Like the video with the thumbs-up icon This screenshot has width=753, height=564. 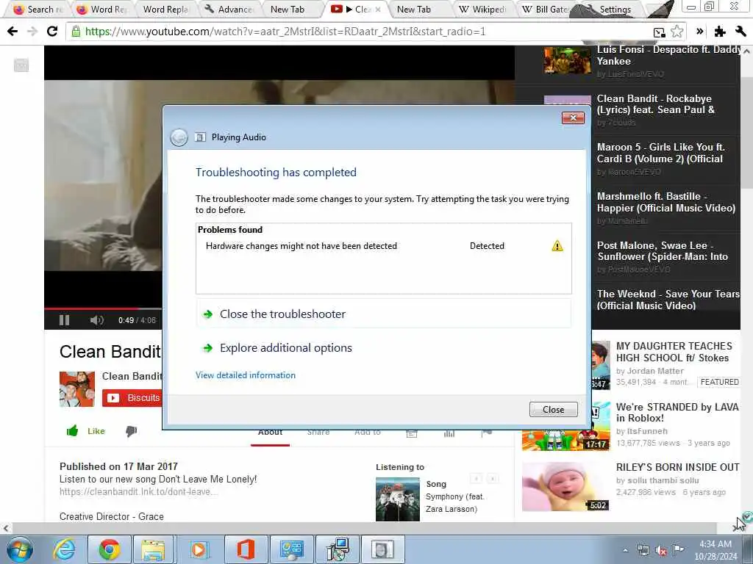[x=73, y=430]
